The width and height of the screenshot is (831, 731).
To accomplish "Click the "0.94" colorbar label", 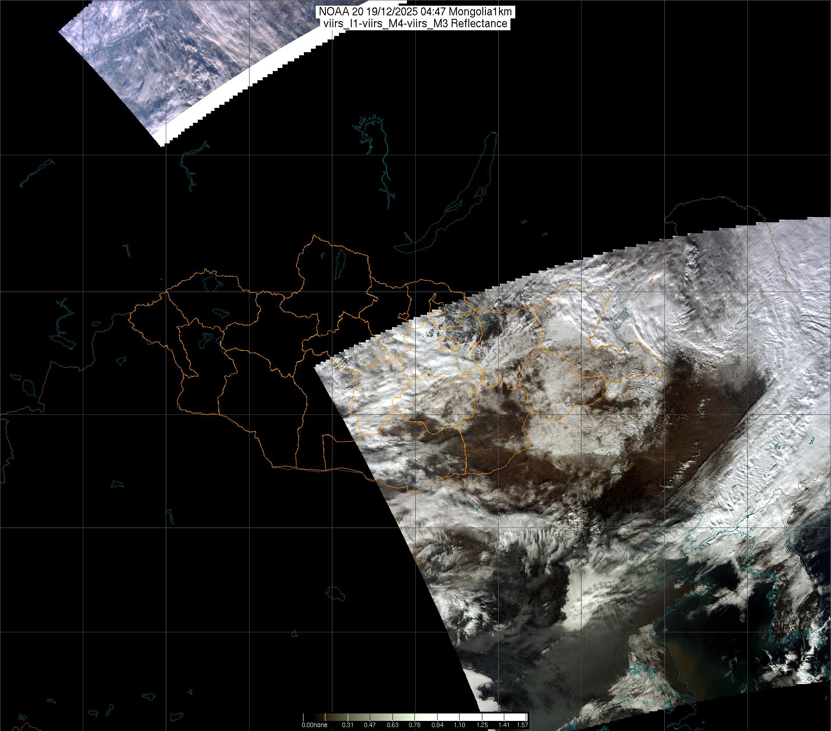I will (x=438, y=725).
